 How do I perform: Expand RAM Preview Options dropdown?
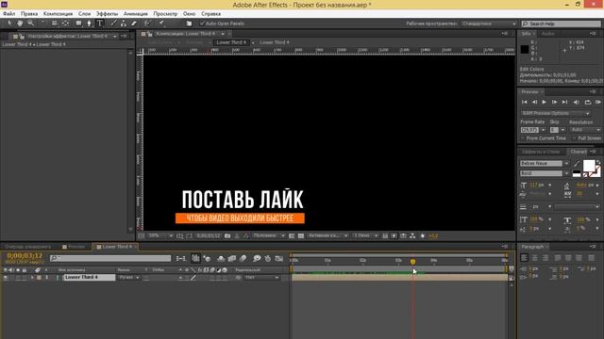(x=556, y=113)
